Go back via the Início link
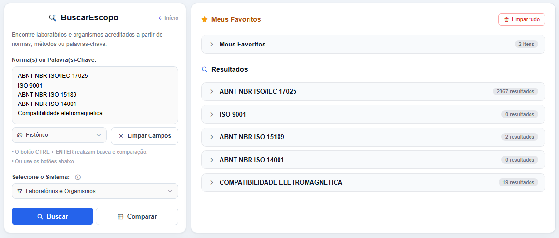The width and height of the screenshot is (559, 238). tap(168, 18)
